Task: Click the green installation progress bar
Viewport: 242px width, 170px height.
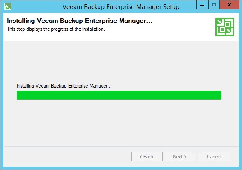Action: [x=119, y=95]
